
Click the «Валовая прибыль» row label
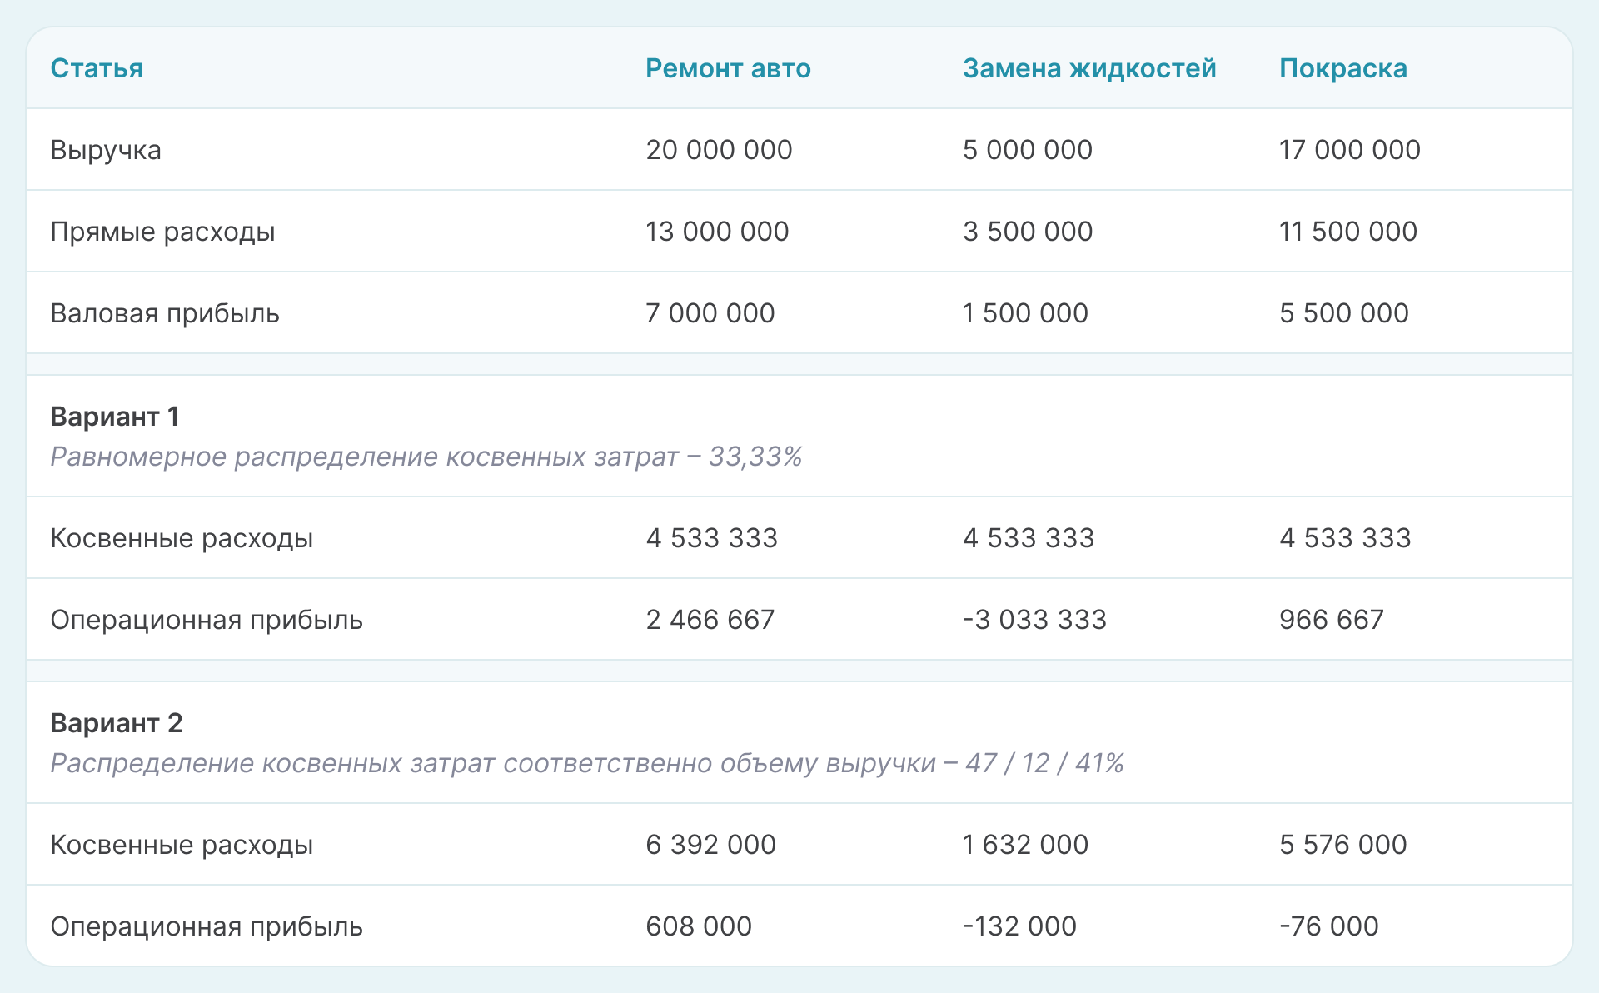click(x=165, y=313)
